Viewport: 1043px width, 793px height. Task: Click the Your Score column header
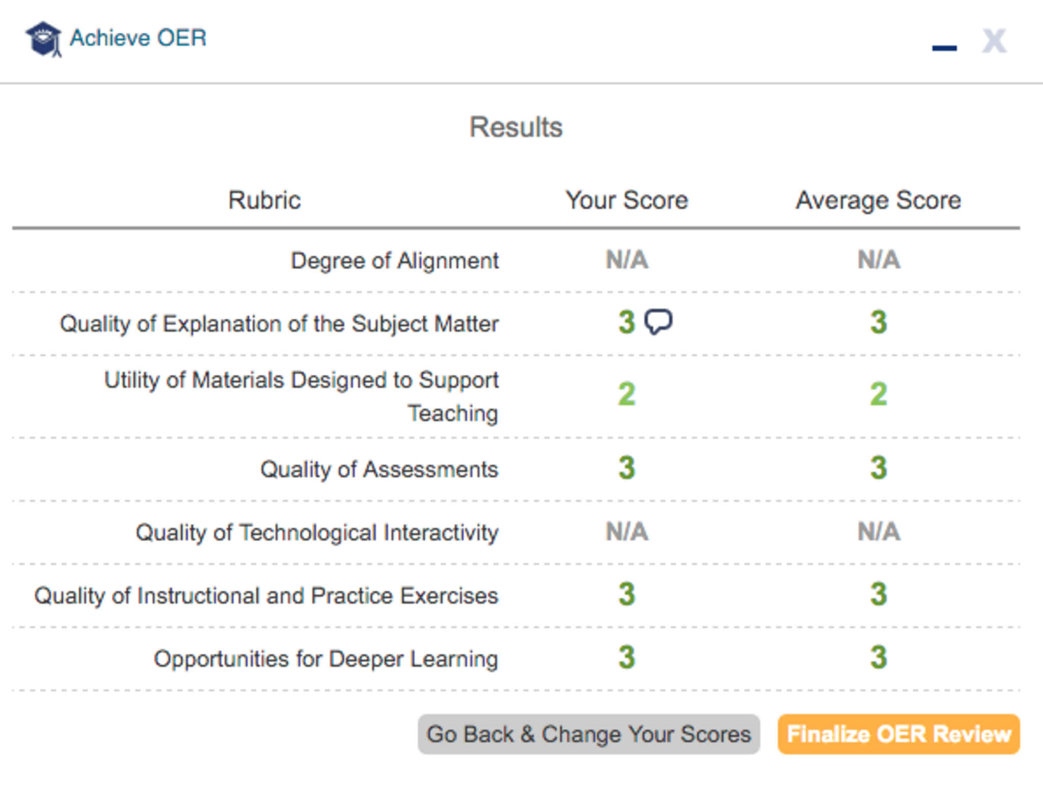(626, 200)
